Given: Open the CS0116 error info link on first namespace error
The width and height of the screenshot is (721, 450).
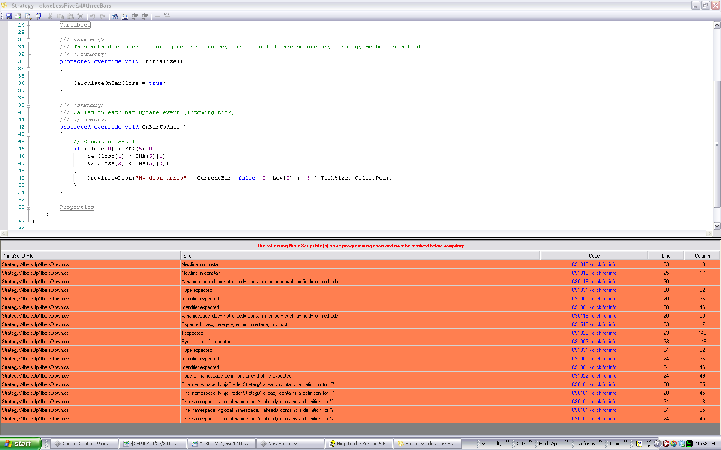Looking at the screenshot, I should click(594, 282).
